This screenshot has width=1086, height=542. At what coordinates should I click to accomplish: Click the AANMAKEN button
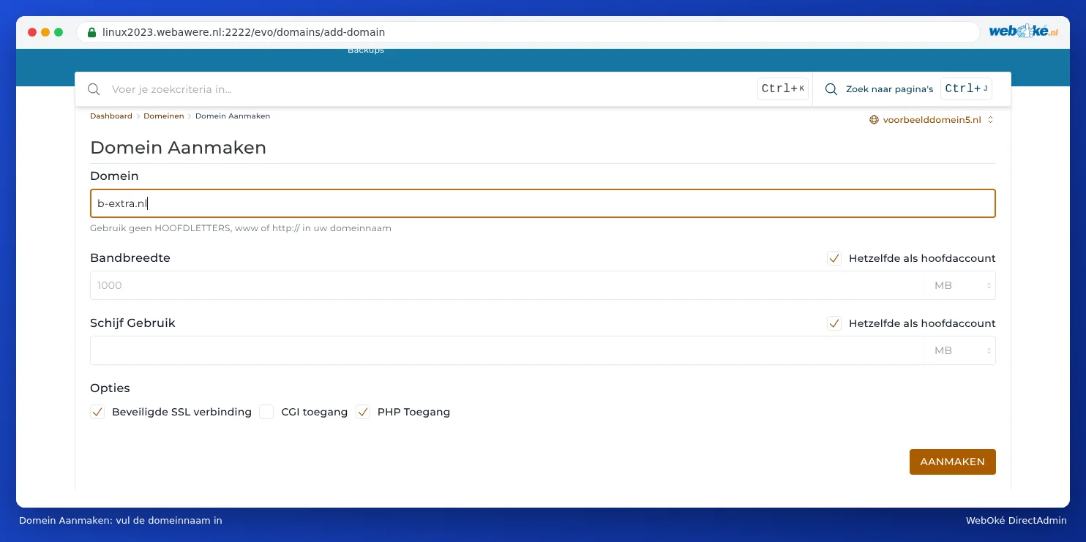(x=952, y=462)
